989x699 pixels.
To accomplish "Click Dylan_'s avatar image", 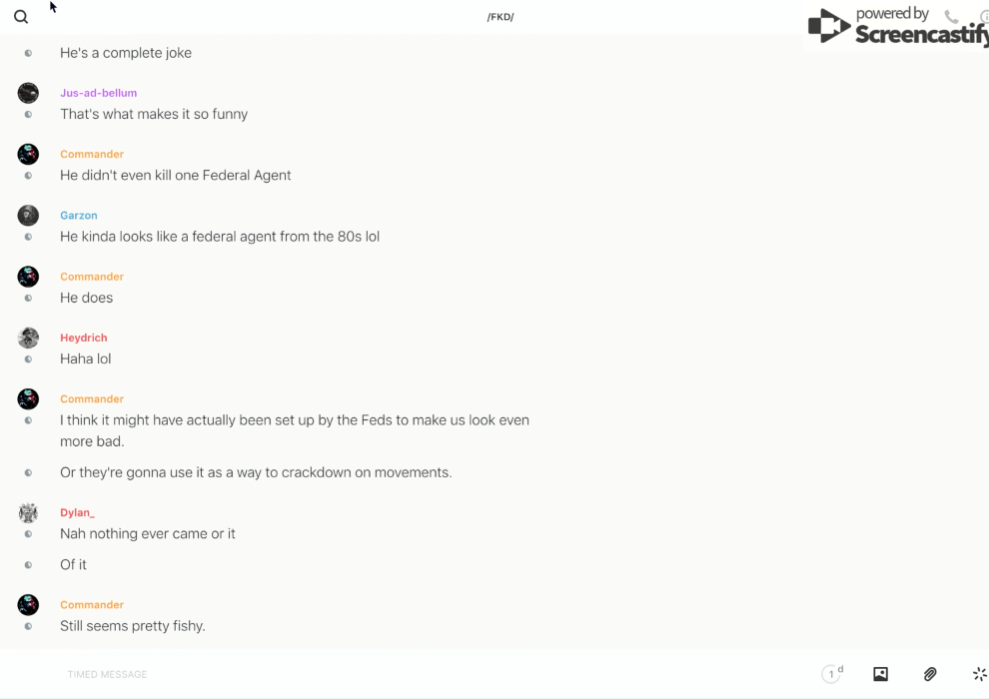I will [28, 513].
